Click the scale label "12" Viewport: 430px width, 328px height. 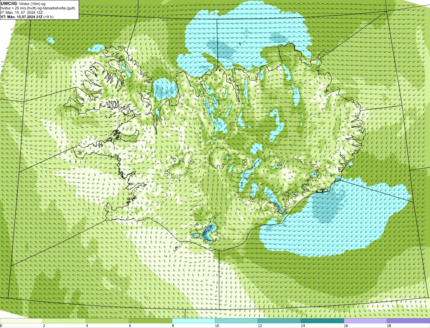[260, 326]
